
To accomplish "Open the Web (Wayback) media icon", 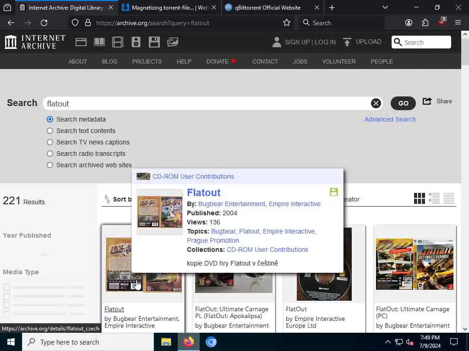I will (x=81, y=42).
